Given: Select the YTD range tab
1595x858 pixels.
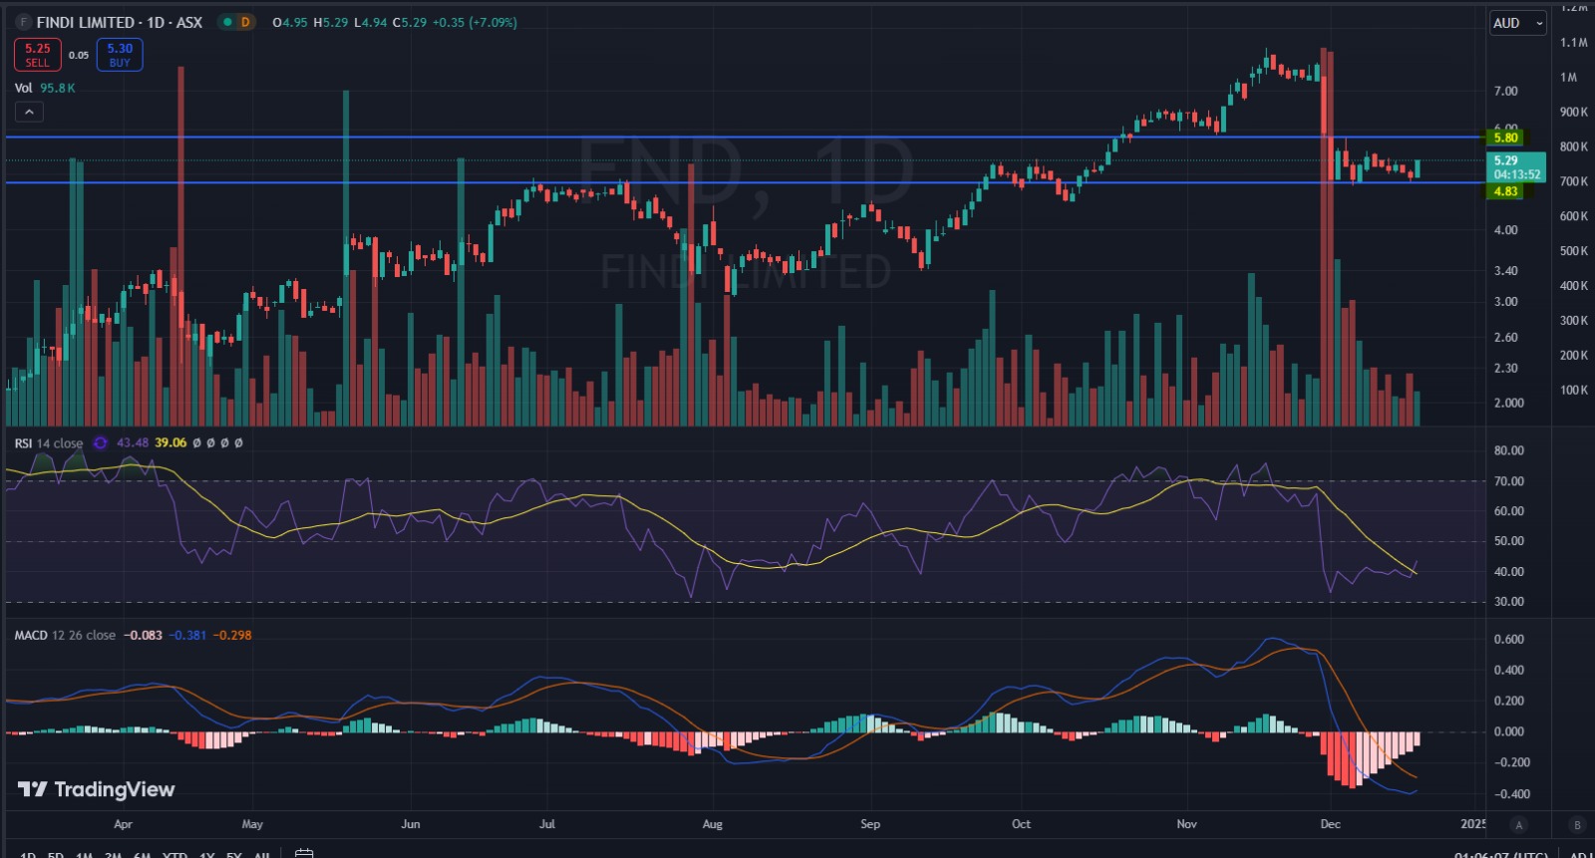Looking at the screenshot, I should coord(174,854).
